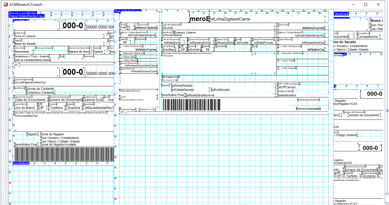Select the Recibo do Pagad label
The height and width of the screenshot is (205, 389).
coord(128,109)
